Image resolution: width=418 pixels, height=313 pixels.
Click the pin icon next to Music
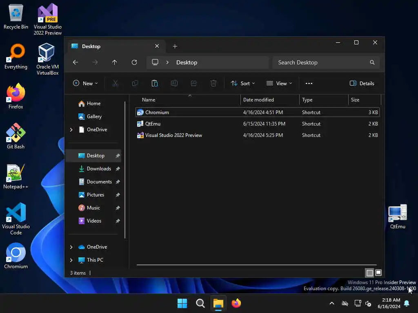click(x=118, y=208)
